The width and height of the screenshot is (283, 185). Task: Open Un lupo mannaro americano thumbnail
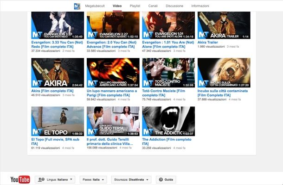pos(113,73)
